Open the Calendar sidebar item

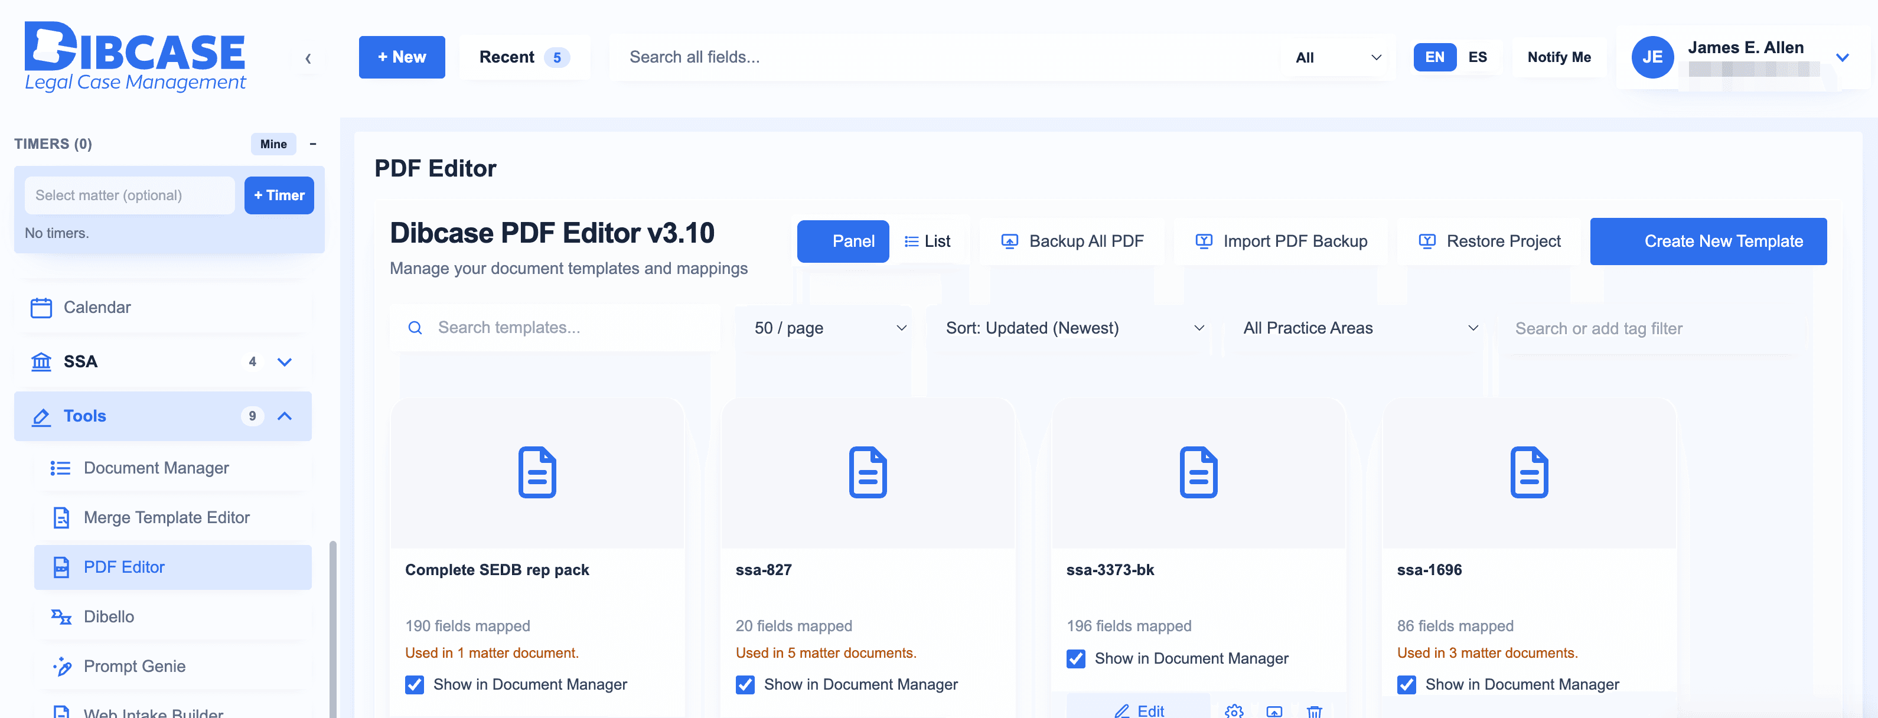[x=164, y=308]
